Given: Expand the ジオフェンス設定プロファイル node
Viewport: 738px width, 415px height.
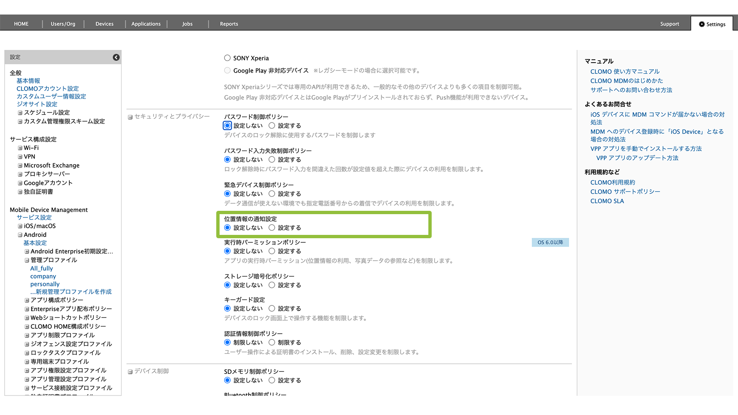Looking at the screenshot, I should 27,344.
